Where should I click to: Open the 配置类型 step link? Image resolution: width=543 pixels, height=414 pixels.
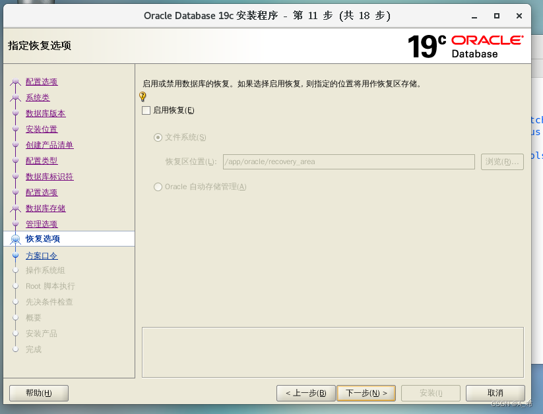coord(42,161)
